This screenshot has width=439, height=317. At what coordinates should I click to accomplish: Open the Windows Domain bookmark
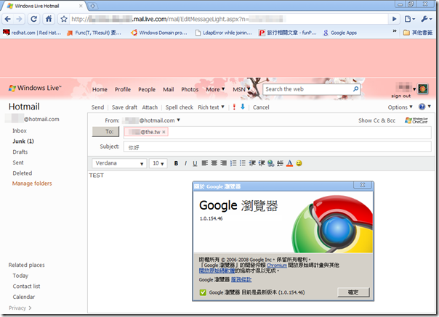(x=159, y=33)
